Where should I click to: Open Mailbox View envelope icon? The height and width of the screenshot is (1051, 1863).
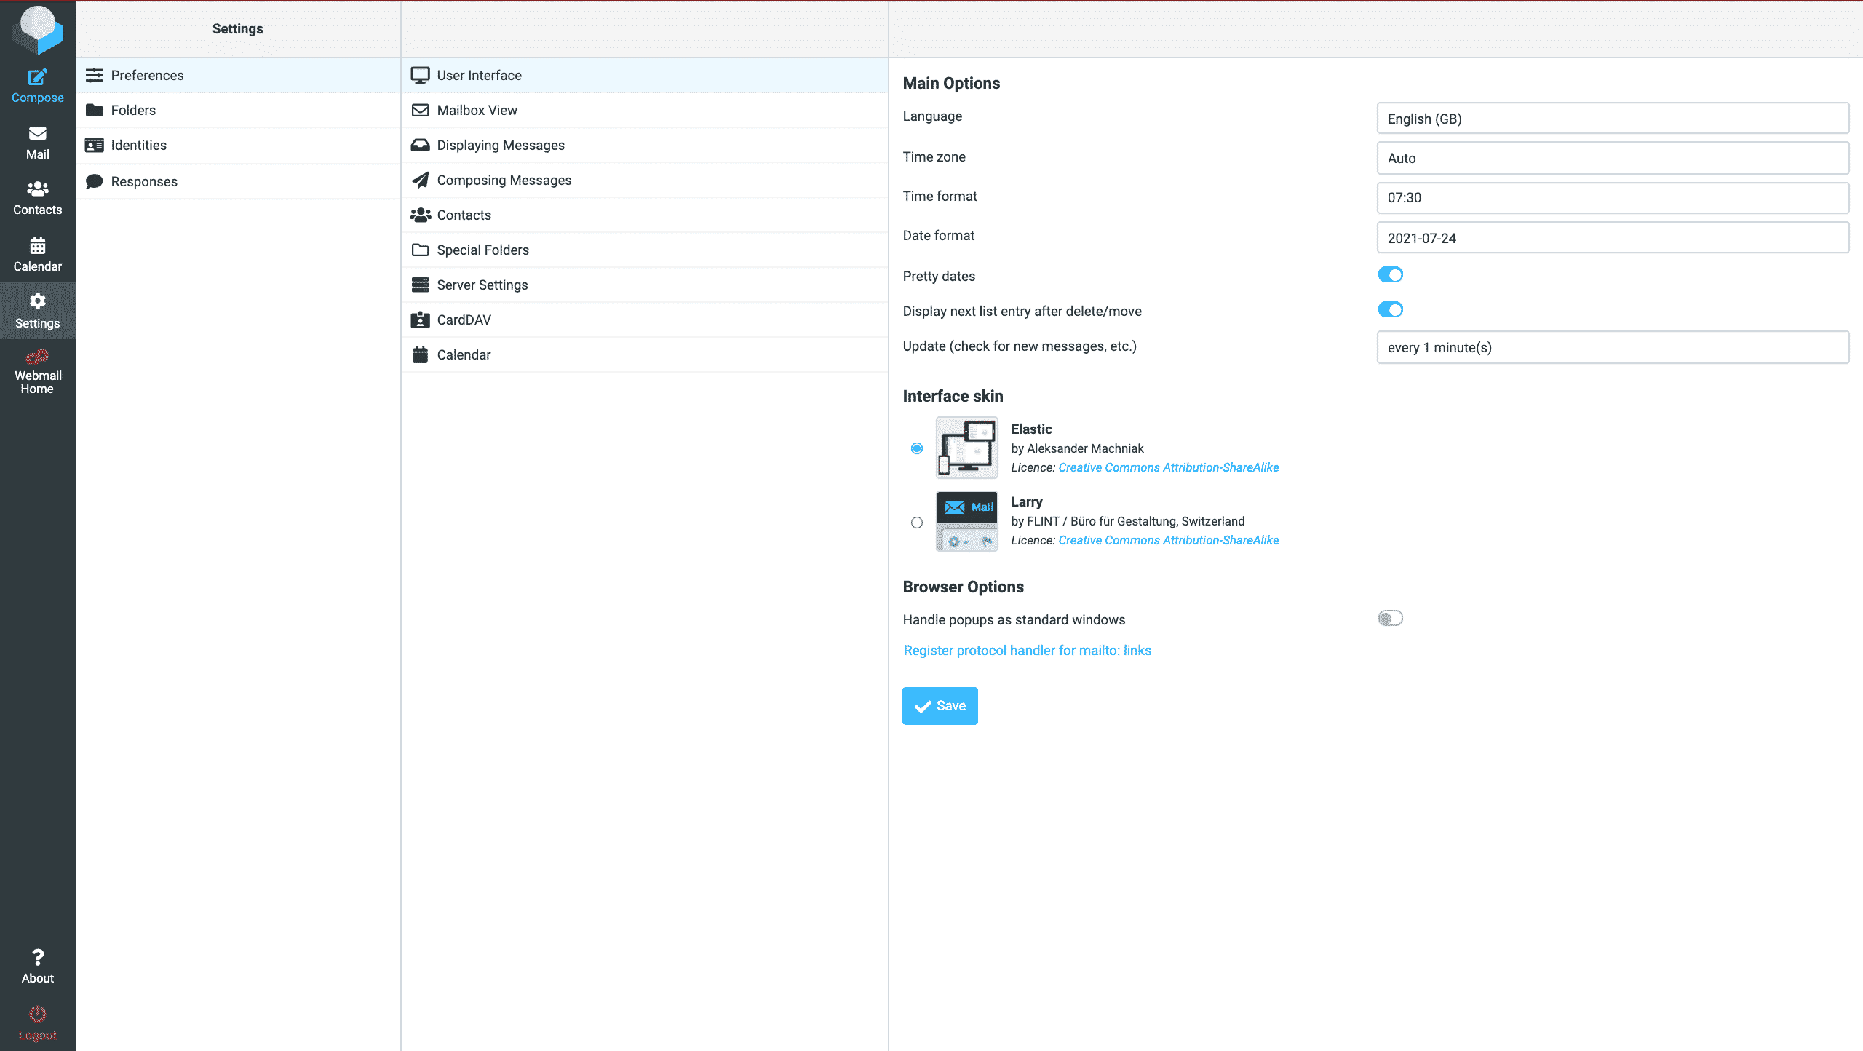420,110
